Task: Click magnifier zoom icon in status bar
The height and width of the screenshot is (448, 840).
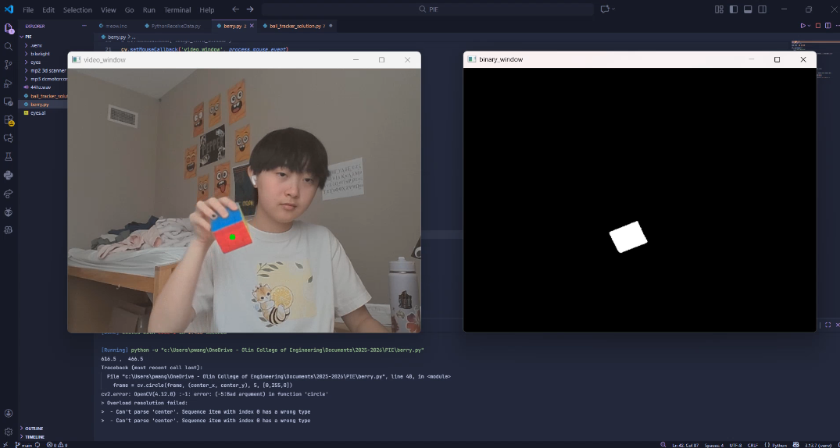Action: point(663,445)
